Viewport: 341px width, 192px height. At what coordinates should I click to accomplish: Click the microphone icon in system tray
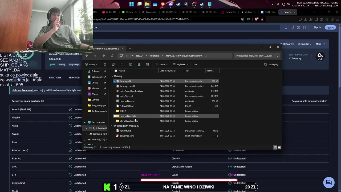click(x=278, y=4)
